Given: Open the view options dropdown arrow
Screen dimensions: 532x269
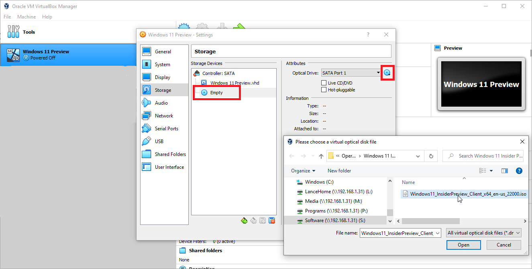Looking at the screenshot, I should (491, 171).
